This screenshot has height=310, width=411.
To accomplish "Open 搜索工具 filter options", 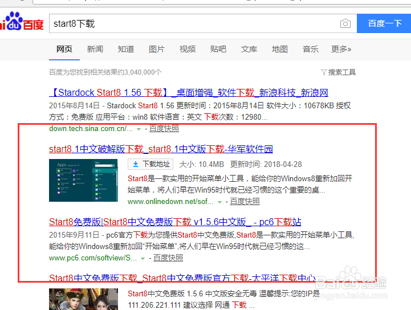I will [x=339, y=72].
